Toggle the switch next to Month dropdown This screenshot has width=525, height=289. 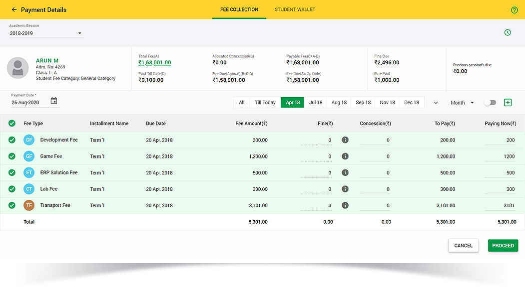[x=490, y=102]
